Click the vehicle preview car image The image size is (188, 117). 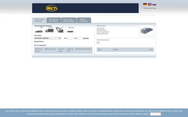[146, 31]
